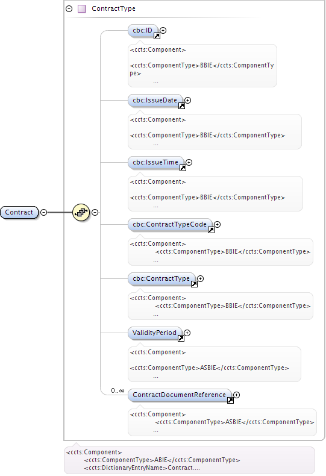The width and height of the screenshot is (326, 476).
Task: Select the cbc:IssueTime element node
Action: pos(155,163)
